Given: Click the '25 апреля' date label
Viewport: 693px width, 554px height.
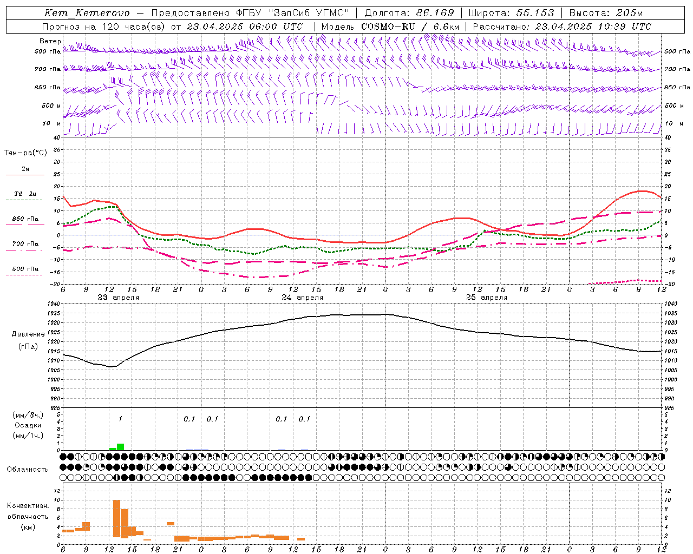Looking at the screenshot, I should pos(486,298).
